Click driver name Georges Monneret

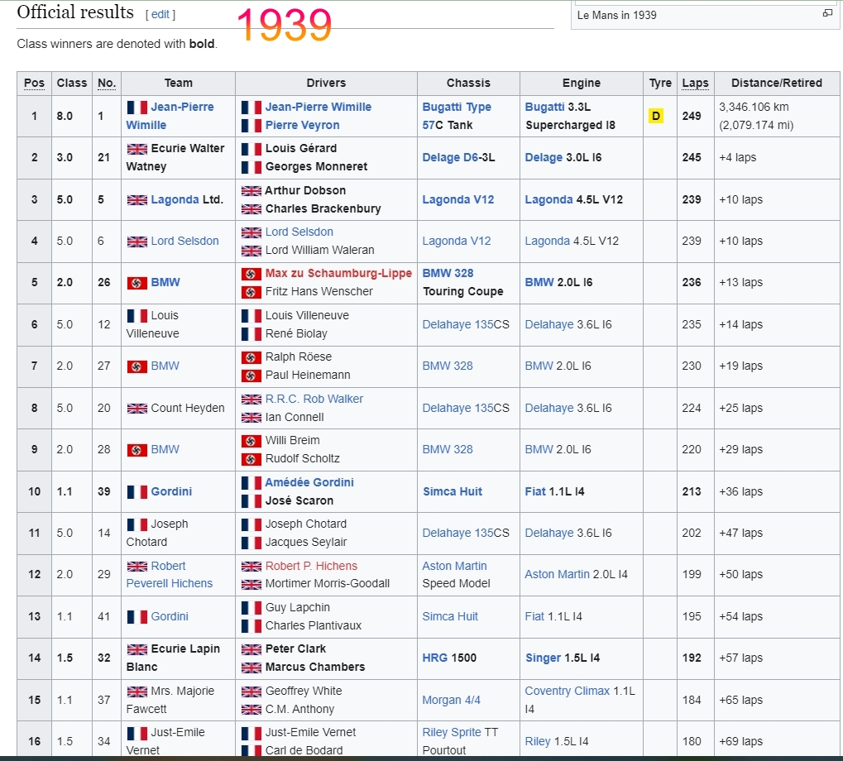click(316, 166)
